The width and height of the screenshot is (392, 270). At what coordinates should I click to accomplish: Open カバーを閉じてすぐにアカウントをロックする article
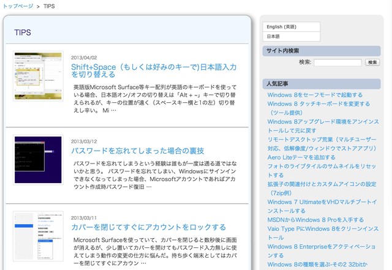pyautogui.click(x=148, y=227)
